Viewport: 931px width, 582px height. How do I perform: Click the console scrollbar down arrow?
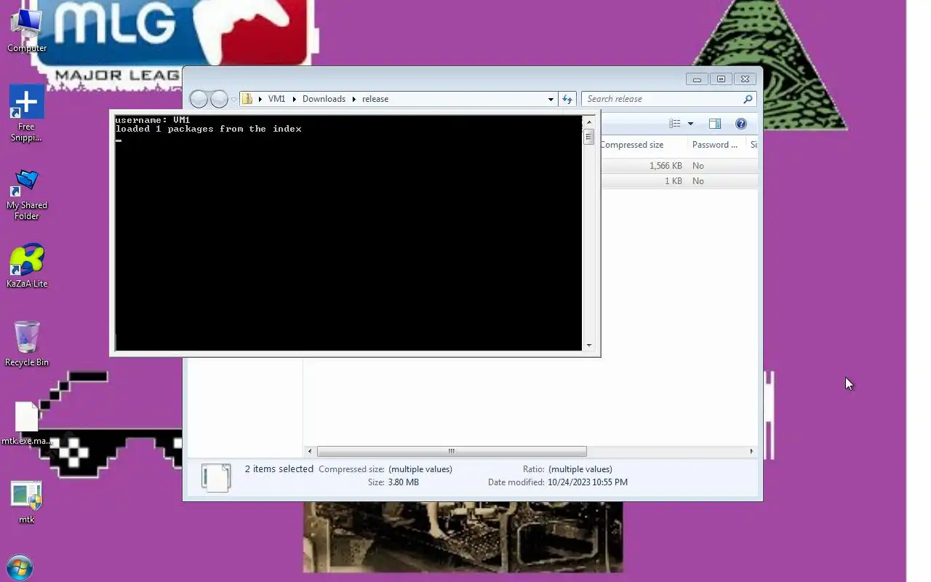pyautogui.click(x=589, y=346)
